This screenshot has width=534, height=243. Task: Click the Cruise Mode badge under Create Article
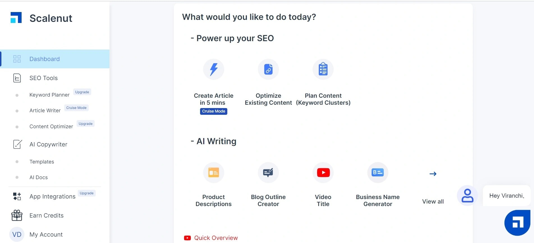pyautogui.click(x=214, y=111)
